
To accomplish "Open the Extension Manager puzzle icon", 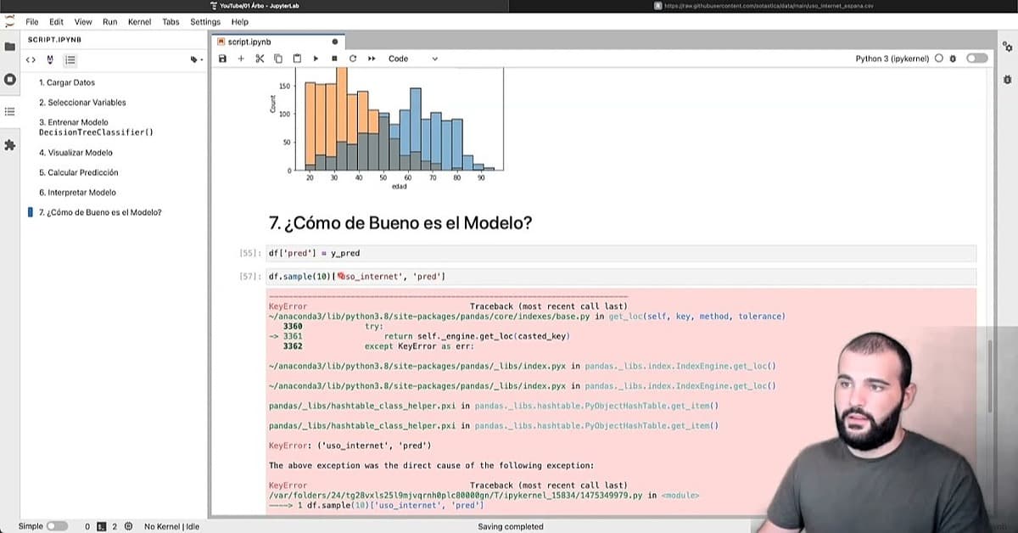I will point(10,145).
